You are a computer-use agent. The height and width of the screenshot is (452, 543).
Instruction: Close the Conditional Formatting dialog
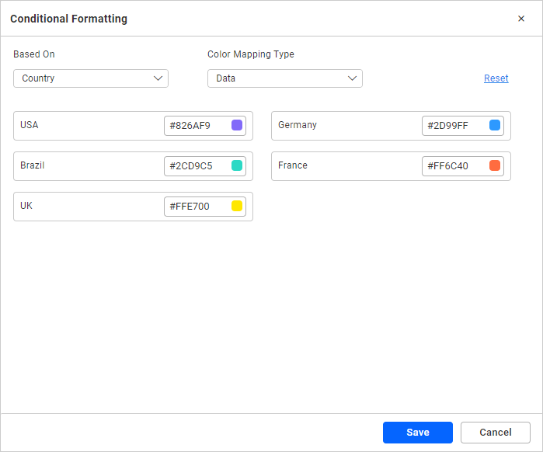pyautogui.click(x=521, y=19)
